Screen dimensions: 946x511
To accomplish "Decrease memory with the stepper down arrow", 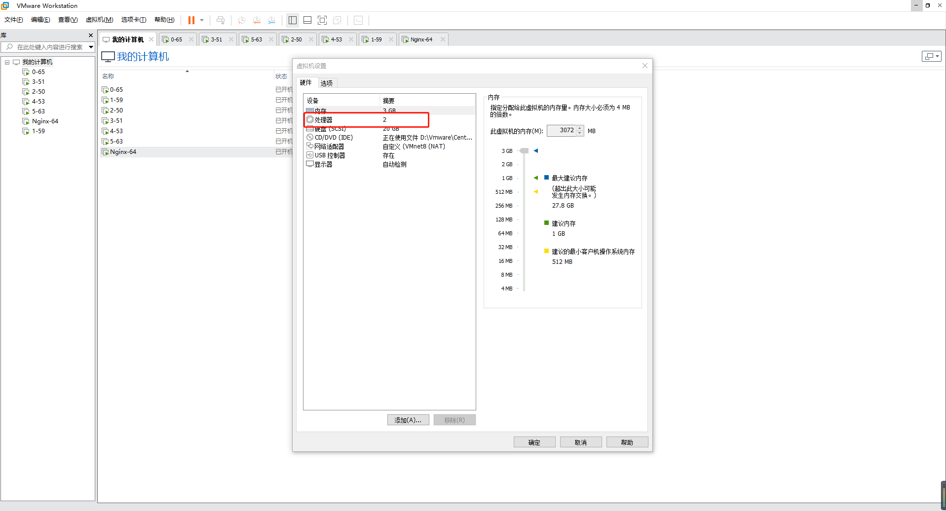I will click(x=580, y=133).
